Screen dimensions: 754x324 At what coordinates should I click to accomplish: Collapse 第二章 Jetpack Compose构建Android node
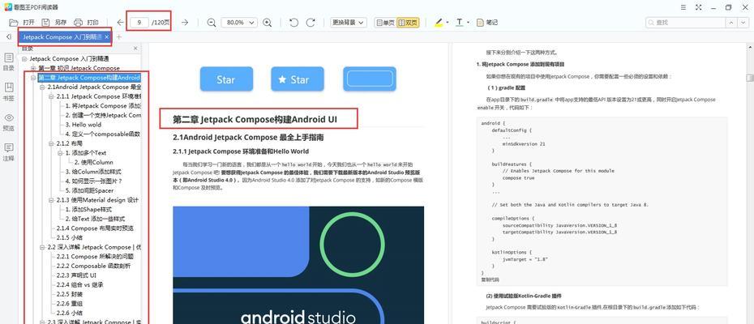click(x=33, y=78)
